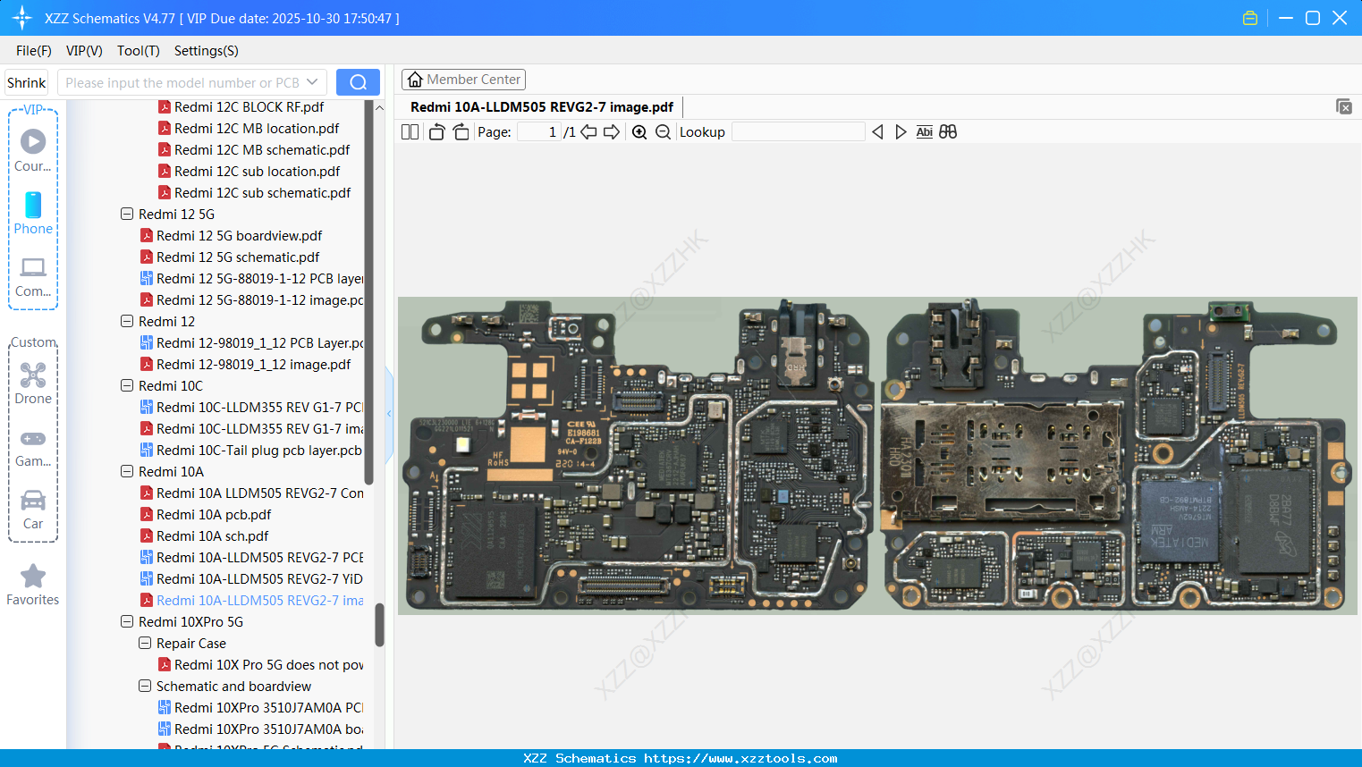1362x767 pixels.
Task: Open the Settings menu
Action: click(x=206, y=51)
